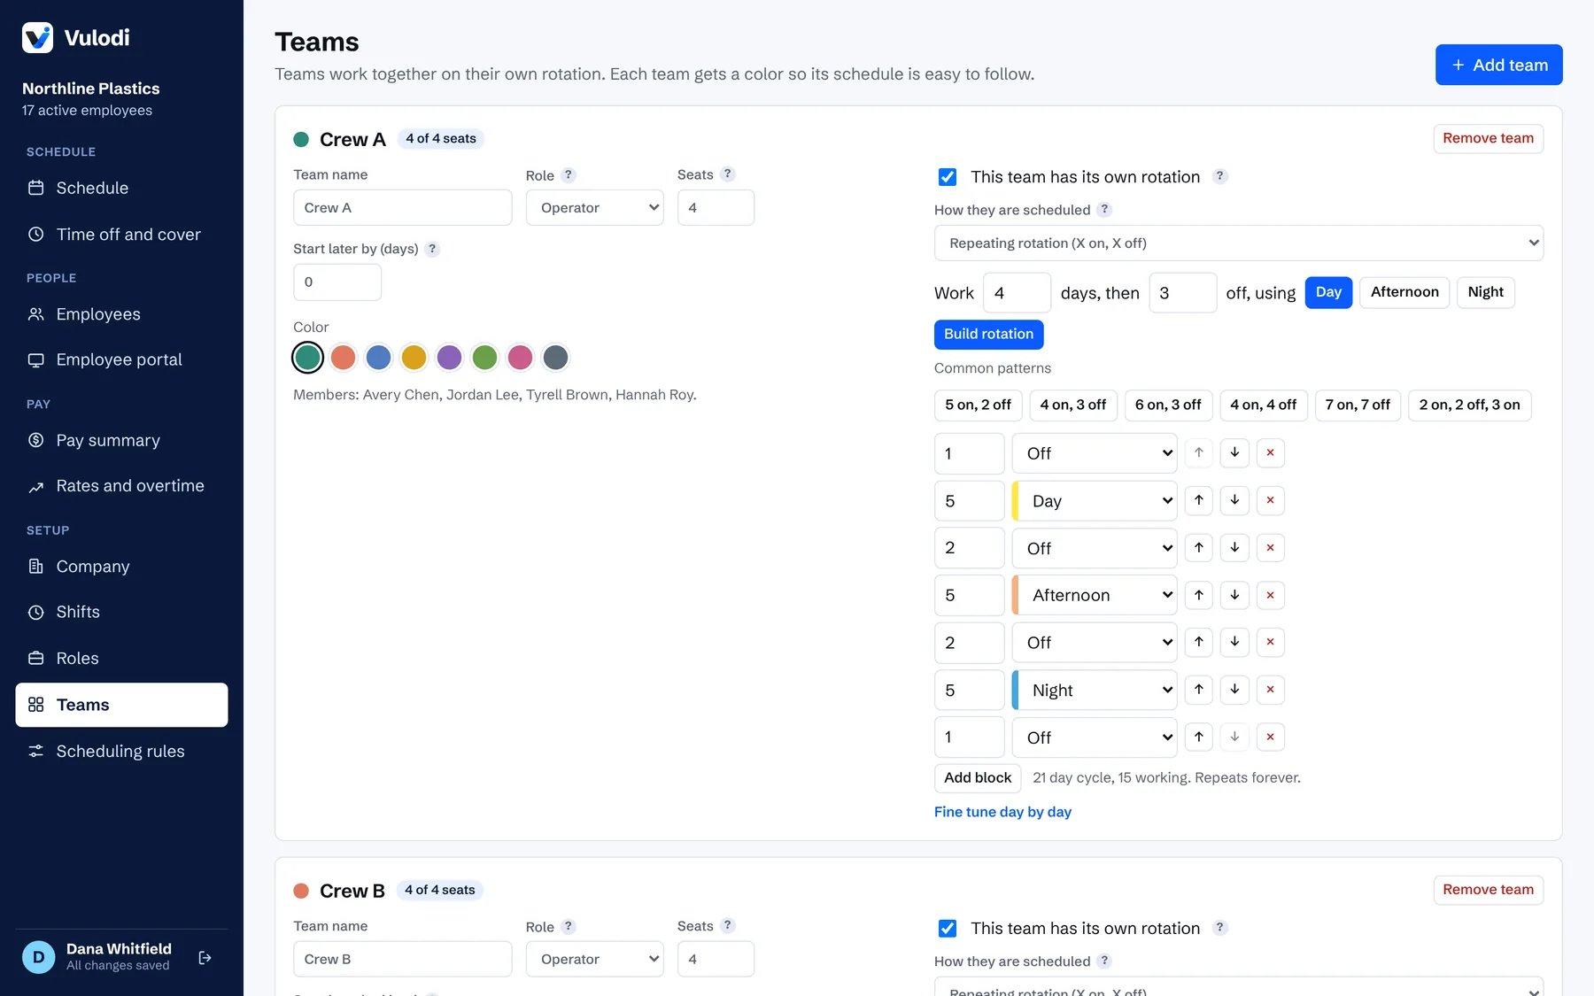Move the 5 Night block up
The width and height of the screenshot is (1594, 996).
coord(1199,690)
